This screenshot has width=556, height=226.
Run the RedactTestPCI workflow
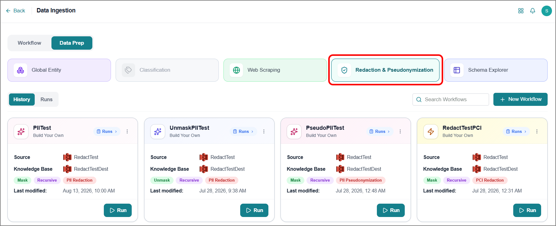(527, 210)
